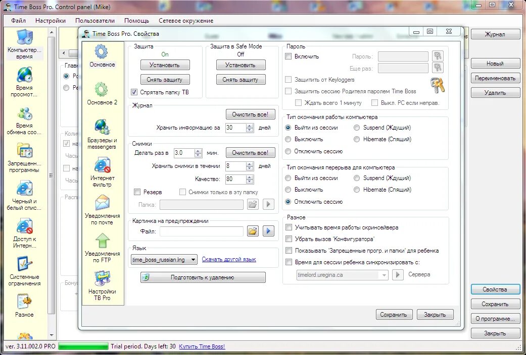Select Время просмотра in main sidebar
526x355 pixels.
[x=24, y=82]
